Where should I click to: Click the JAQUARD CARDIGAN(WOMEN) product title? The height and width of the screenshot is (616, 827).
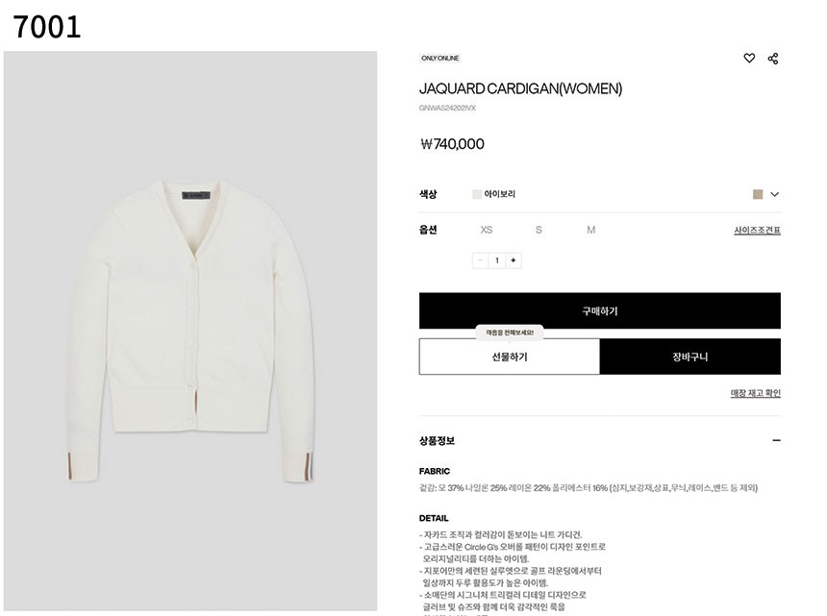[x=520, y=88]
